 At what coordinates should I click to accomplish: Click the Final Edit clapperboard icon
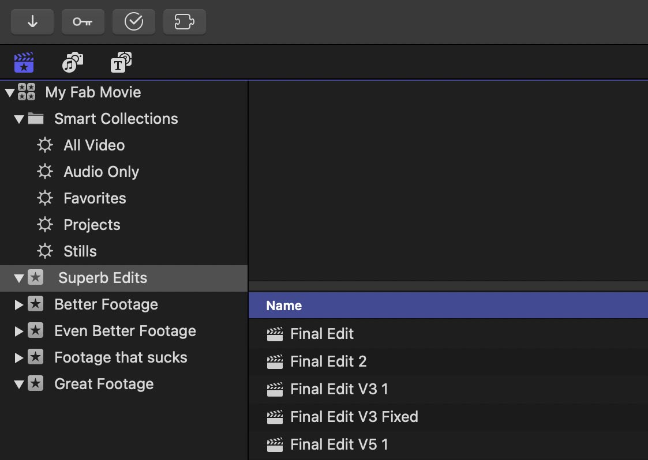[275, 334]
